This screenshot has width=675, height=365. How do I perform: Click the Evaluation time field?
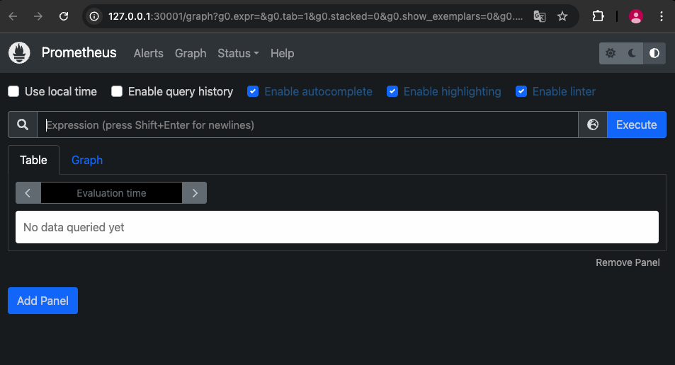click(111, 193)
